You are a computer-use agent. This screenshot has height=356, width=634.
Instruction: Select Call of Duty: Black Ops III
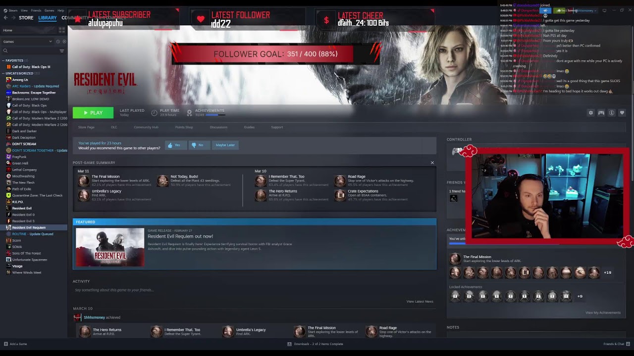pyautogui.click(x=31, y=67)
